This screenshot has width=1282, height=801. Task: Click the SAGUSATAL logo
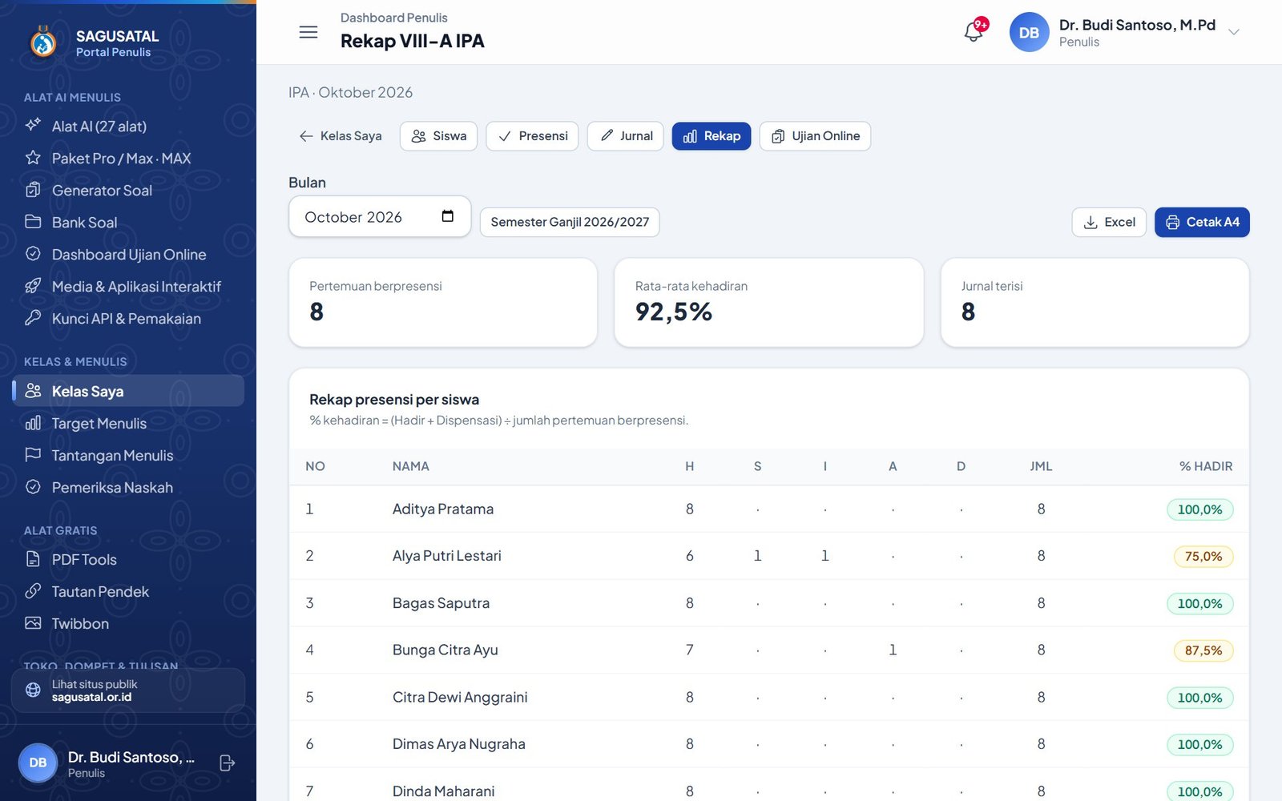[x=43, y=42]
